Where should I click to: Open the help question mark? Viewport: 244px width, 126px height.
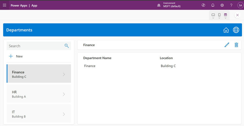[x=231, y=5]
